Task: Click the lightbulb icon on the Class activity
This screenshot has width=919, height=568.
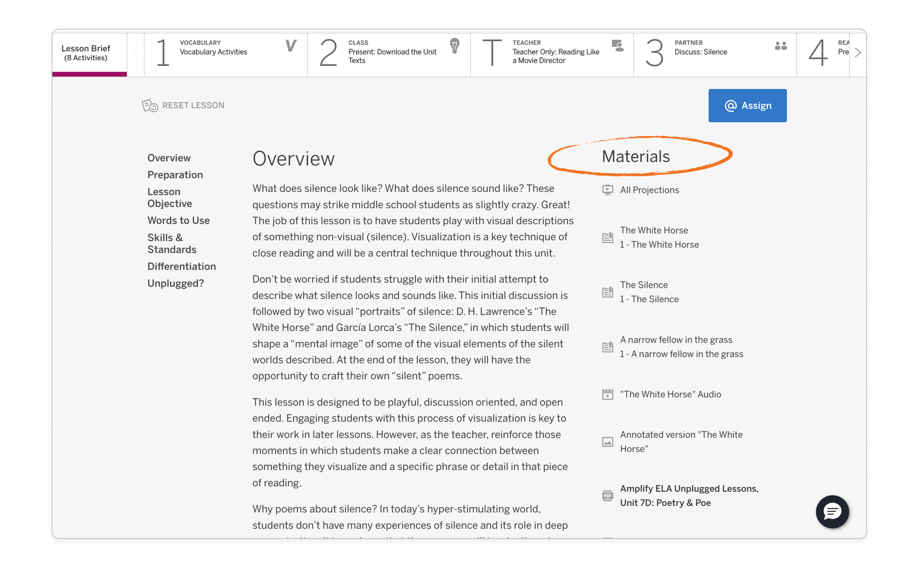Action: [x=455, y=47]
